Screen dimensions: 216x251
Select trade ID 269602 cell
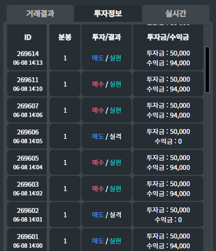[x=27, y=215]
